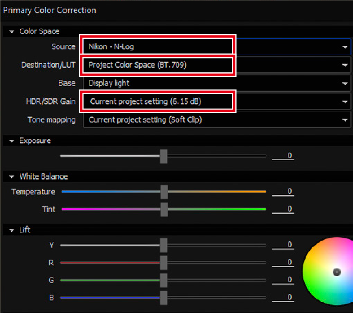Click the Lift color wheel center point
This screenshot has width=353, height=314.
[337, 272]
